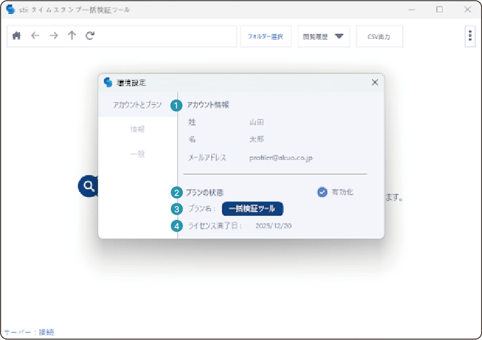Toggle the 有効化 checkmark
The image size is (482, 340).
click(x=322, y=192)
